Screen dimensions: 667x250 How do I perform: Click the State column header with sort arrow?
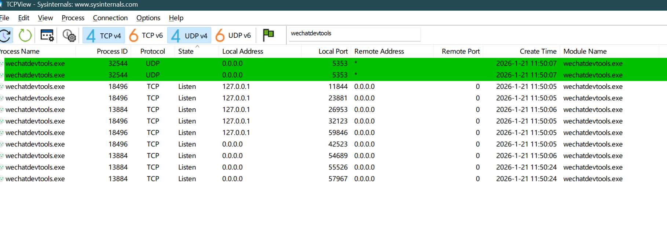[197, 51]
